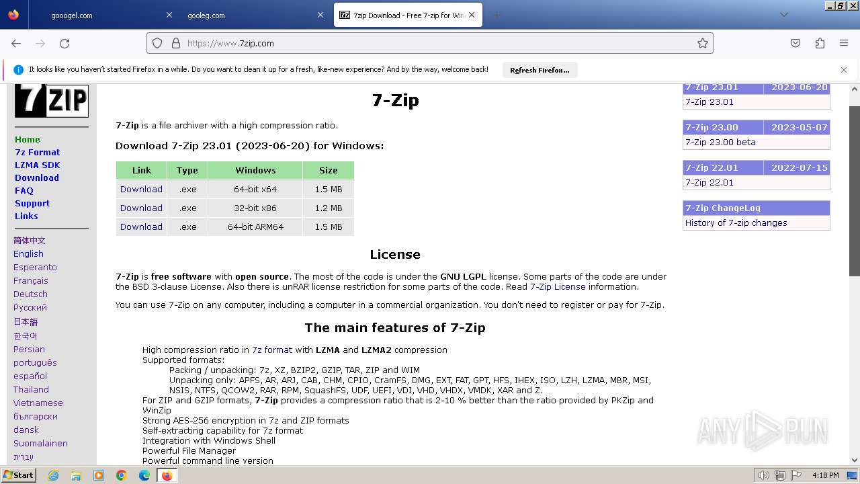Switch language to Deutsch
The image size is (860, 484).
pyautogui.click(x=30, y=294)
